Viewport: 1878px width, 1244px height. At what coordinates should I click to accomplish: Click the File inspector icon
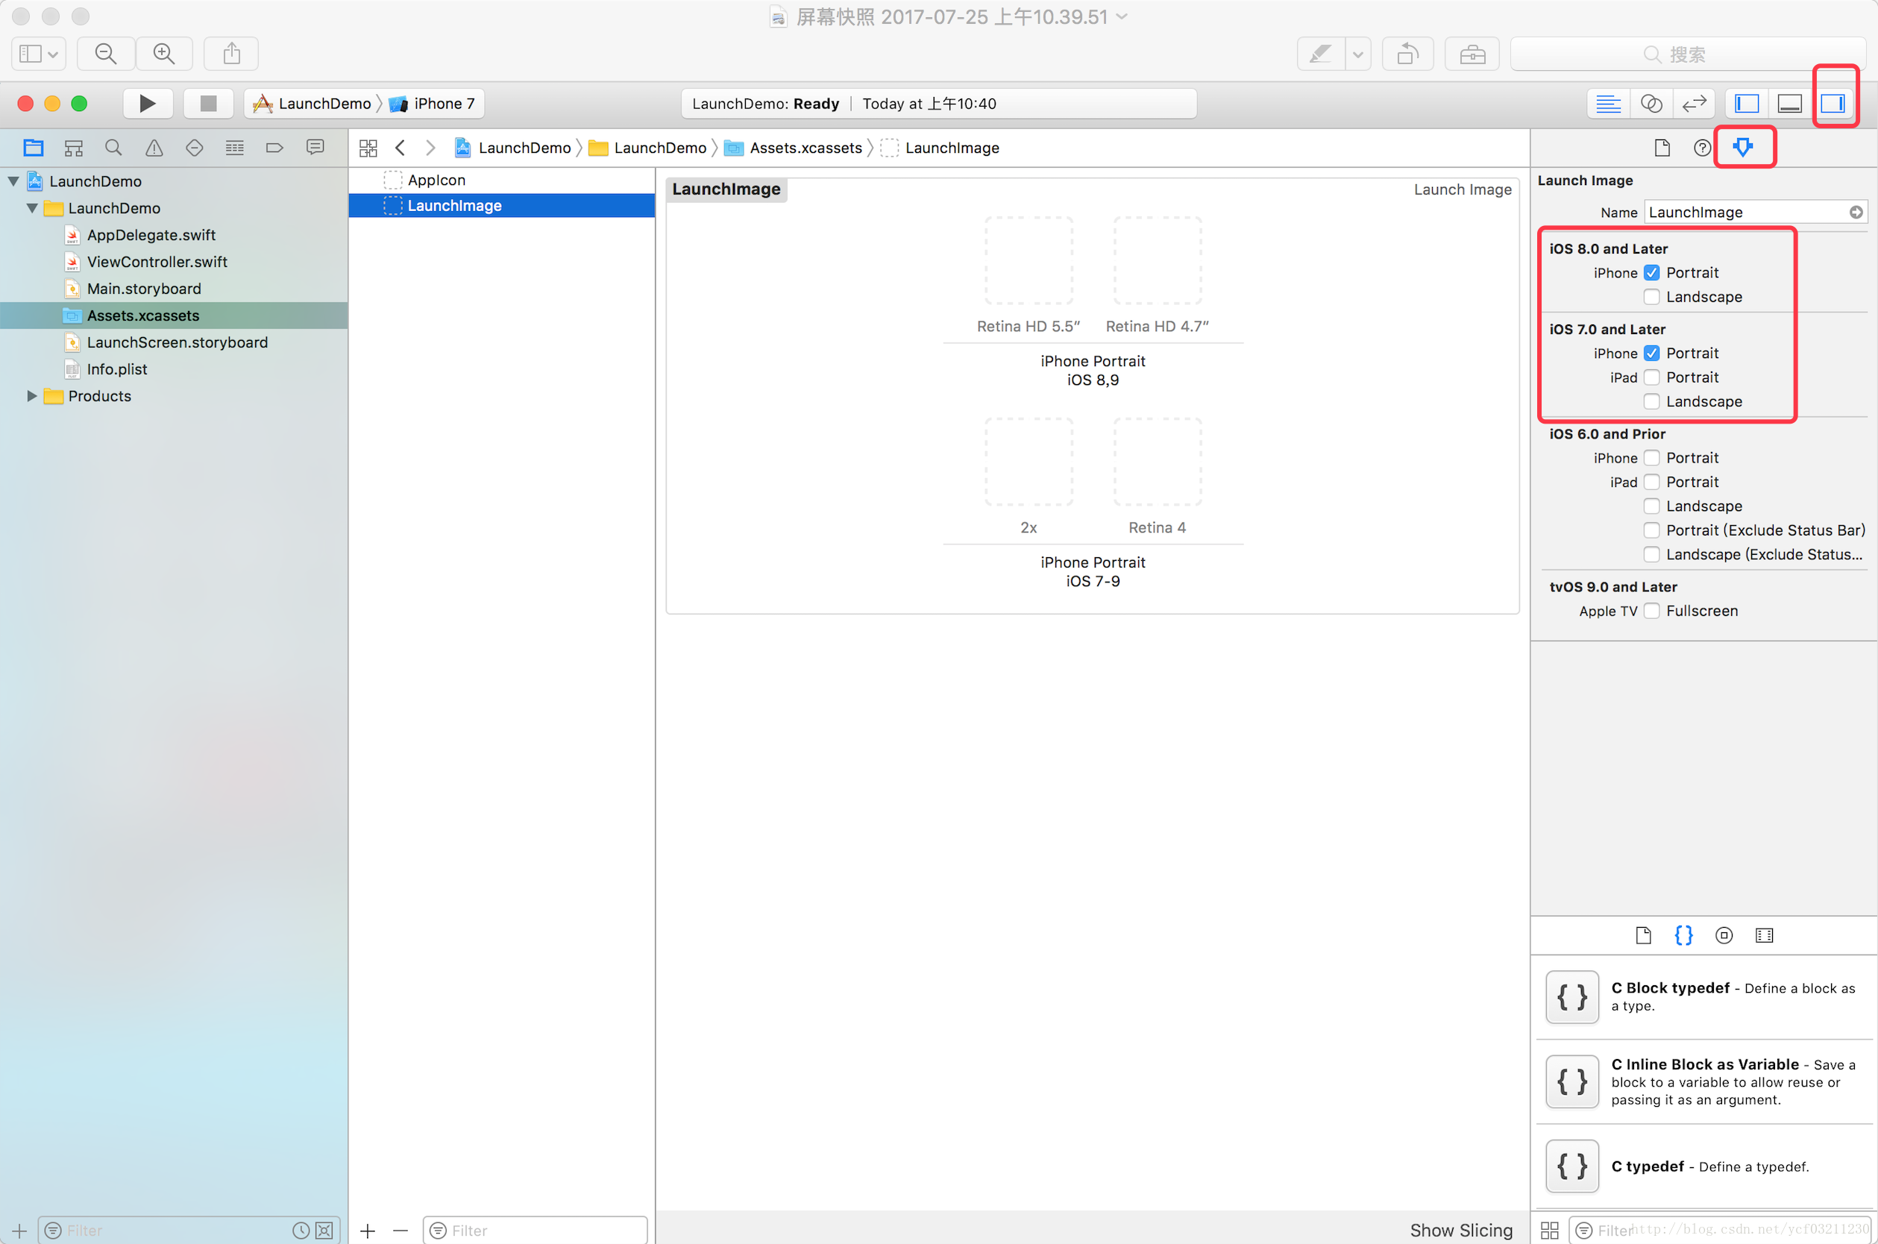(x=1660, y=147)
